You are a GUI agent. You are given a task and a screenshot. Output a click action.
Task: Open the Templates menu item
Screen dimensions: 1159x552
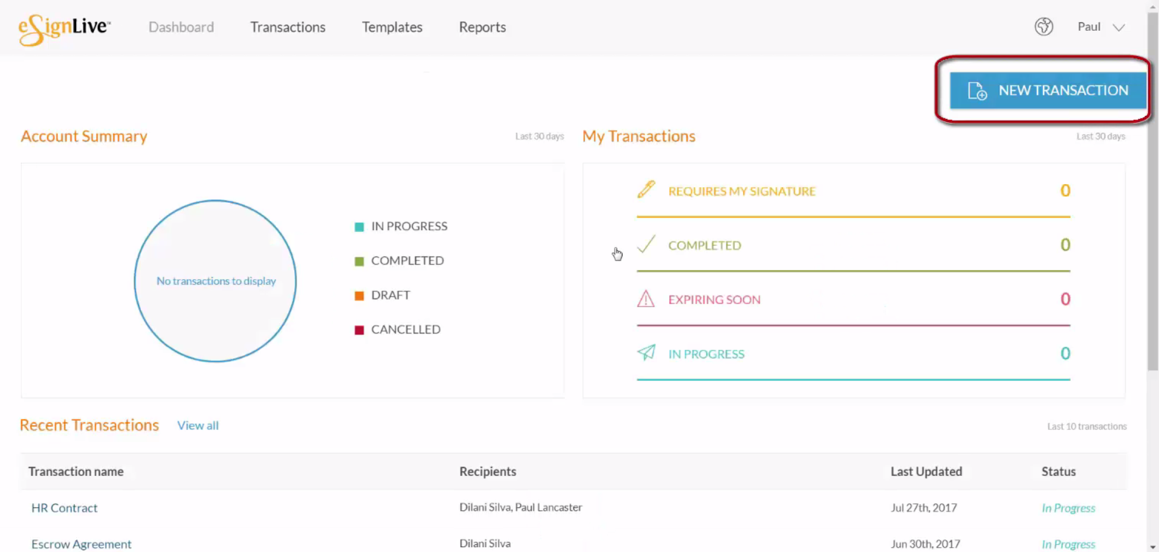pyautogui.click(x=392, y=27)
